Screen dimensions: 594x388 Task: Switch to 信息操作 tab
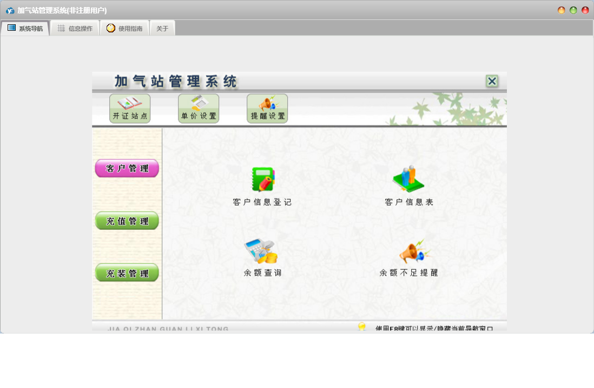click(75, 29)
